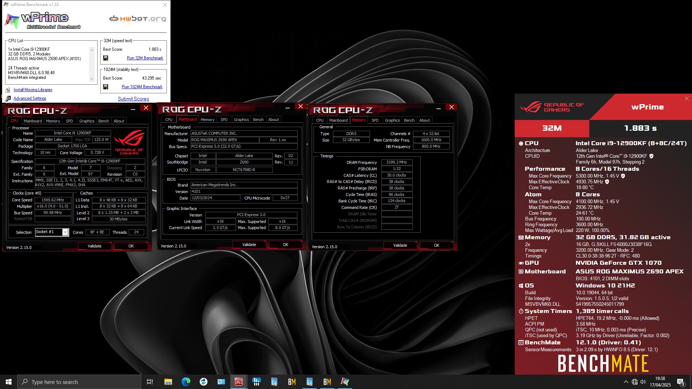Click the HWBOT.org logo in wPrime
This screenshot has width=692, height=389.
pos(138,18)
